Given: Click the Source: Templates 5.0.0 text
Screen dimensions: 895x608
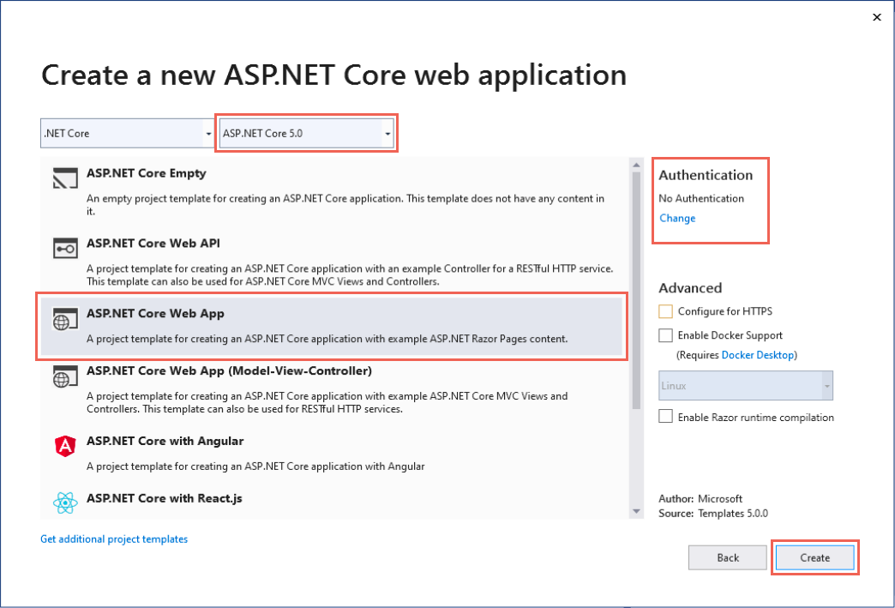Looking at the screenshot, I should (713, 513).
